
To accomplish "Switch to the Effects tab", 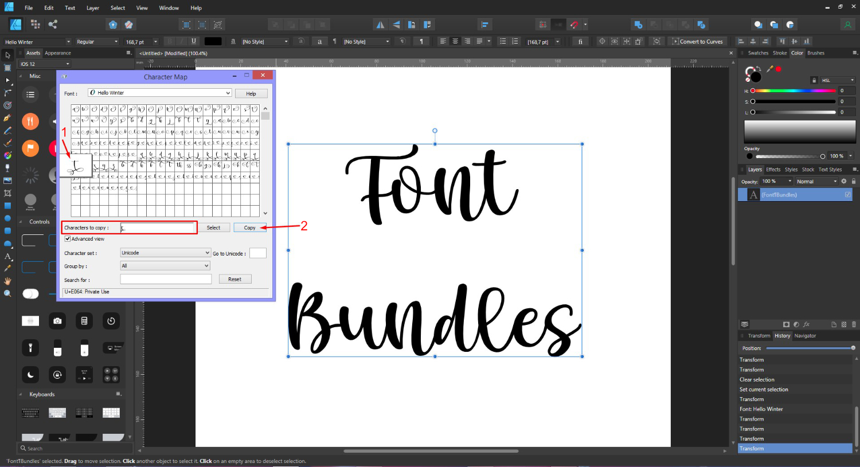I will tap(773, 170).
